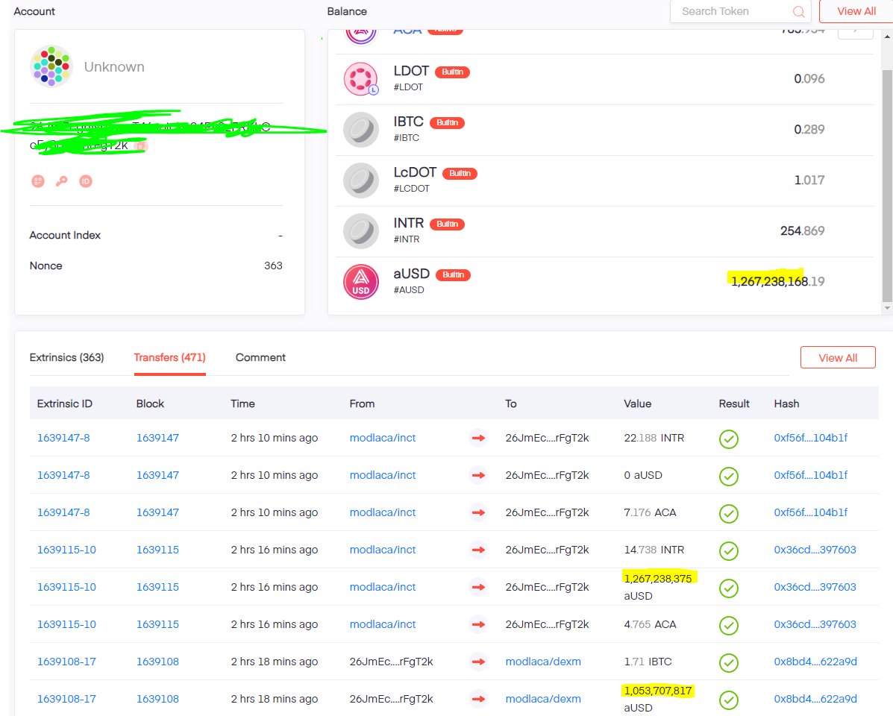Click the red transfer arrow in 1.71 IBTC row
Image resolution: width=893 pixels, height=716 pixels.
(478, 662)
